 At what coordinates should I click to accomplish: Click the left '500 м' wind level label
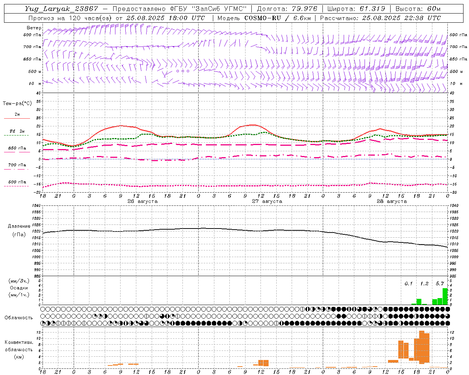(35, 71)
